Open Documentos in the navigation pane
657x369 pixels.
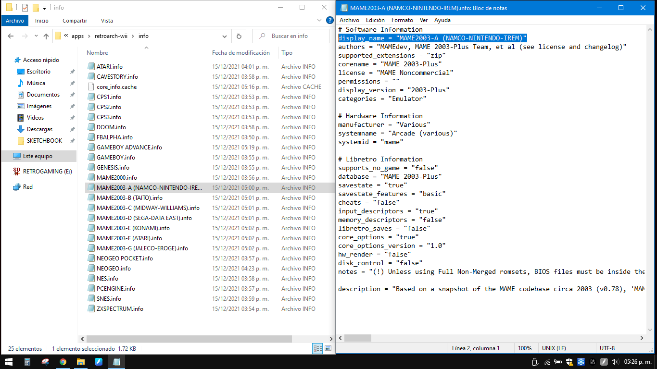click(43, 95)
